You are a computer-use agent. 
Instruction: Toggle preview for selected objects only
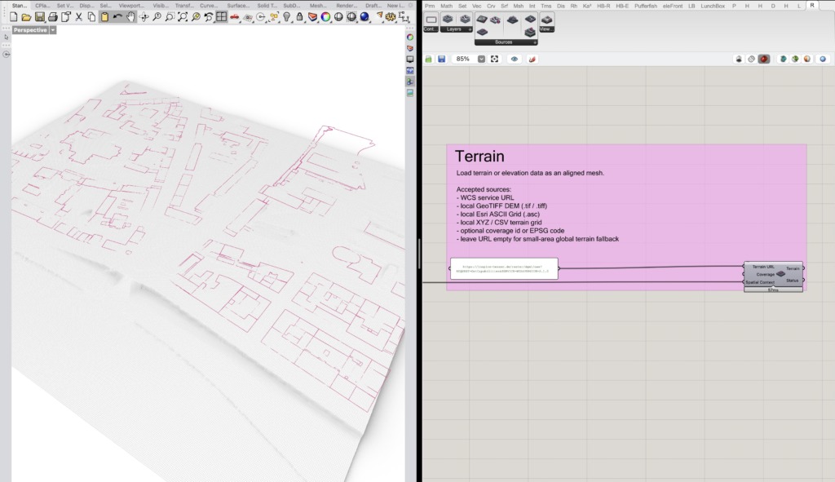coord(783,59)
